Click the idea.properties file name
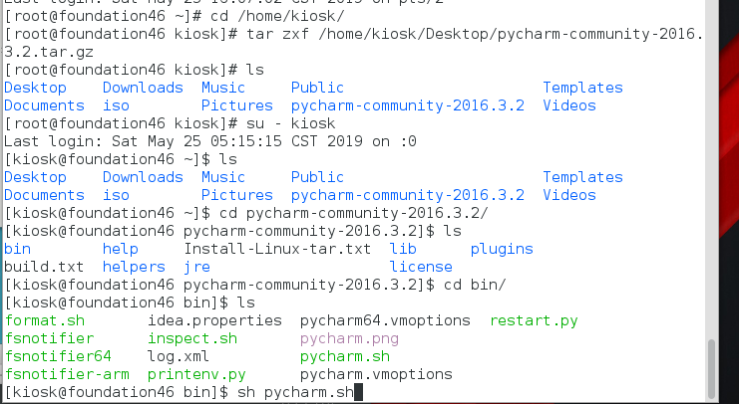This screenshot has height=404, width=739. pyautogui.click(x=214, y=320)
